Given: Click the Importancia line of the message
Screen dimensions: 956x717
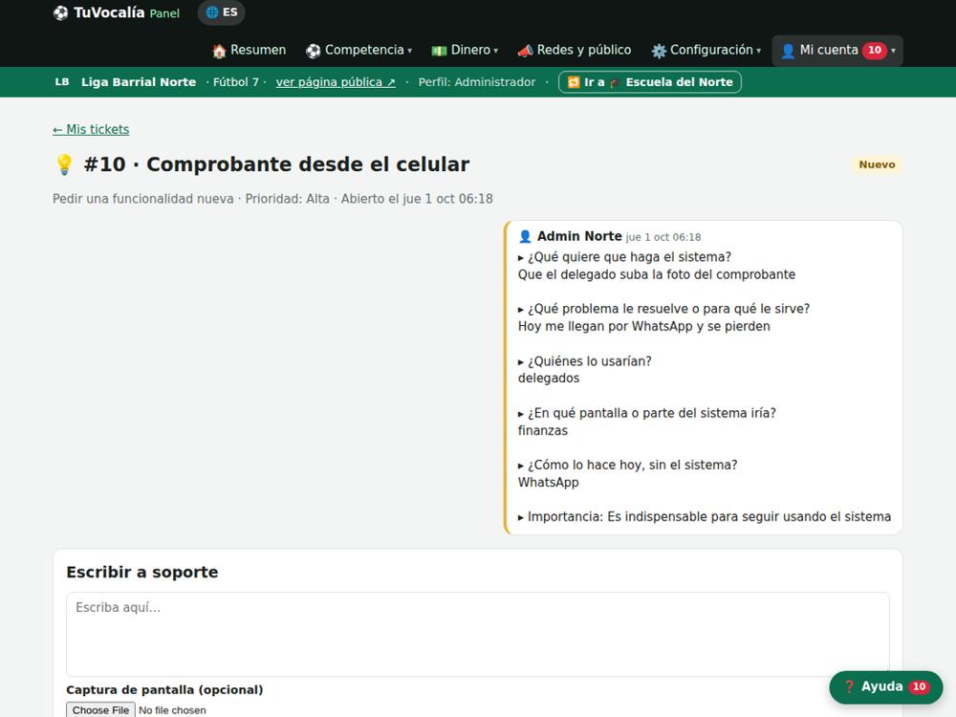Looking at the screenshot, I should [705, 516].
